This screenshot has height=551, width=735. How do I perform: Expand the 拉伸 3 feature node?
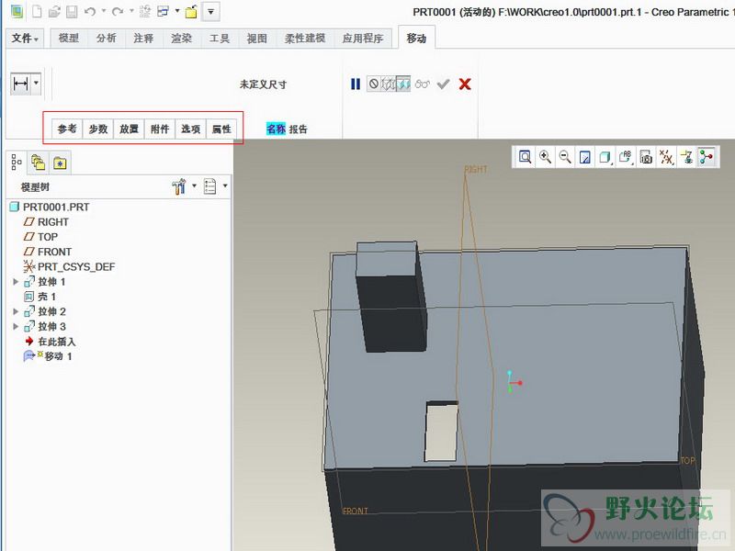coord(16,327)
